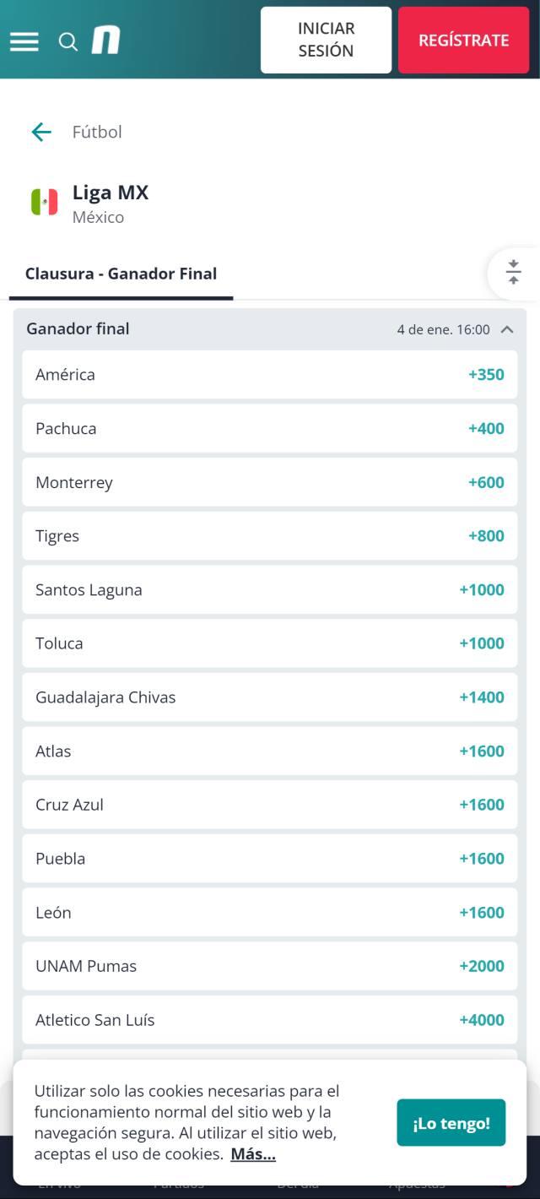Click the INICIAR SESIÓN button
540x1199 pixels.
point(326,40)
